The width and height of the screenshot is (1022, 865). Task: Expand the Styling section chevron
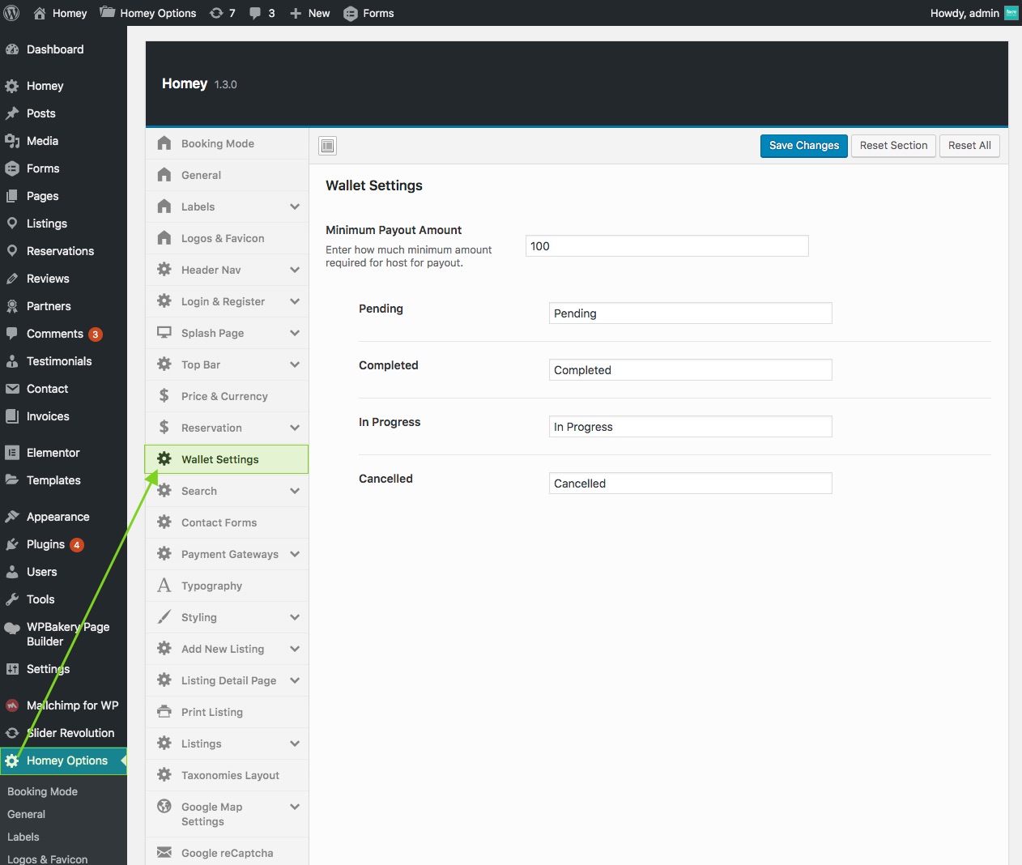point(295,617)
